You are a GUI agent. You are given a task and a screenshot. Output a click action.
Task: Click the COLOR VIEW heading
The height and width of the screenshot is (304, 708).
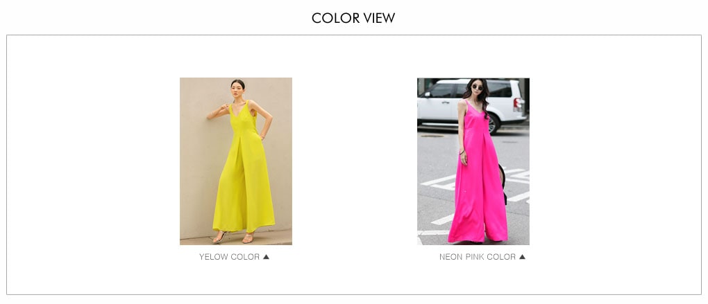(353, 18)
